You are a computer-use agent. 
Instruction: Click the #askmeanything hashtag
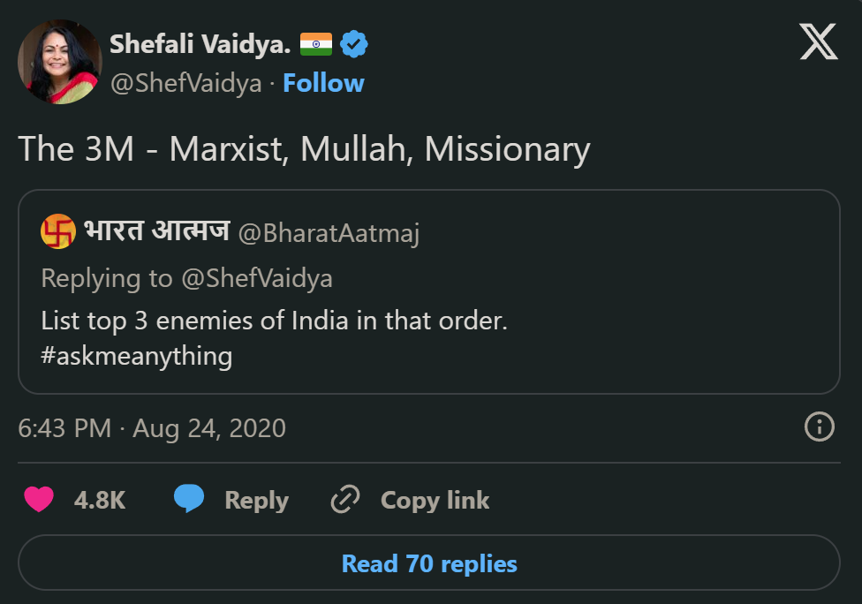[137, 356]
